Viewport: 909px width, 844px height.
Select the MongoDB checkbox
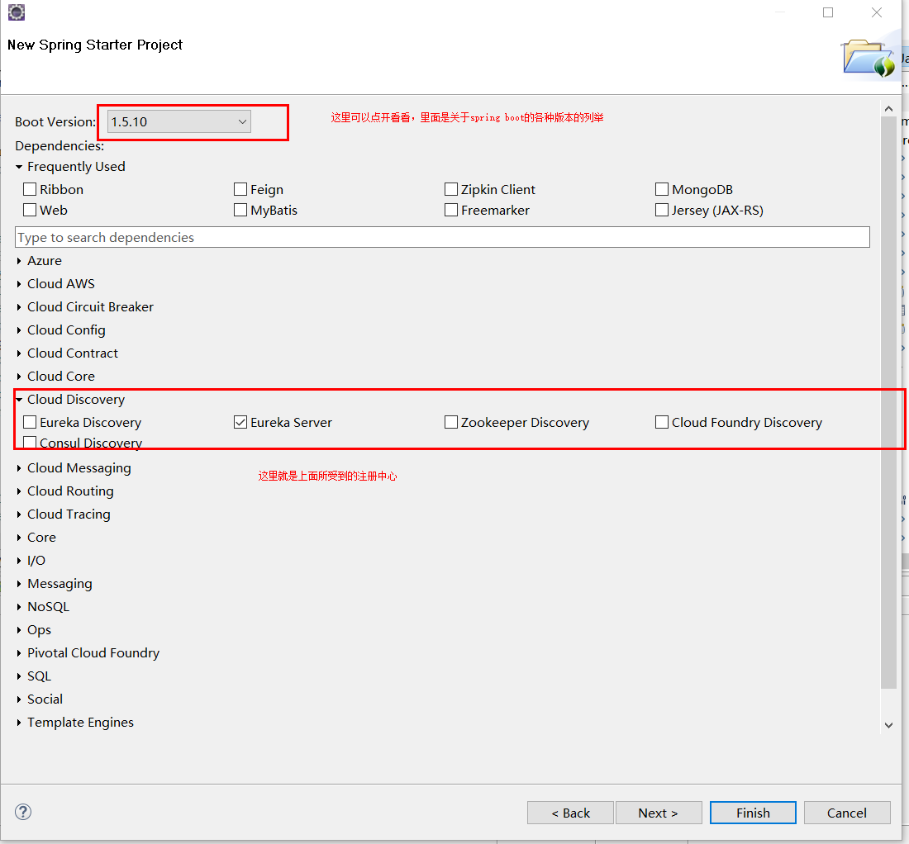[x=661, y=189]
